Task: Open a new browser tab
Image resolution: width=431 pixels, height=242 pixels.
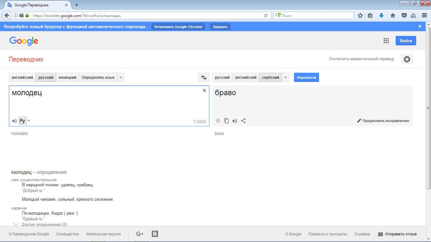Action: tap(77, 5)
